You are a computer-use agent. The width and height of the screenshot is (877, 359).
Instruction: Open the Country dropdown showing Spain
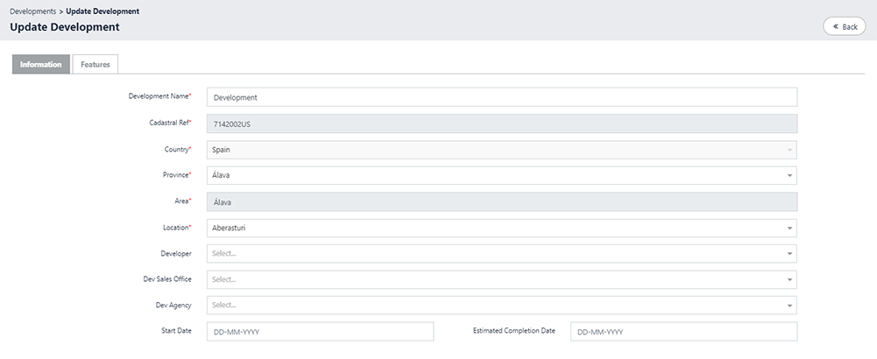pos(502,150)
